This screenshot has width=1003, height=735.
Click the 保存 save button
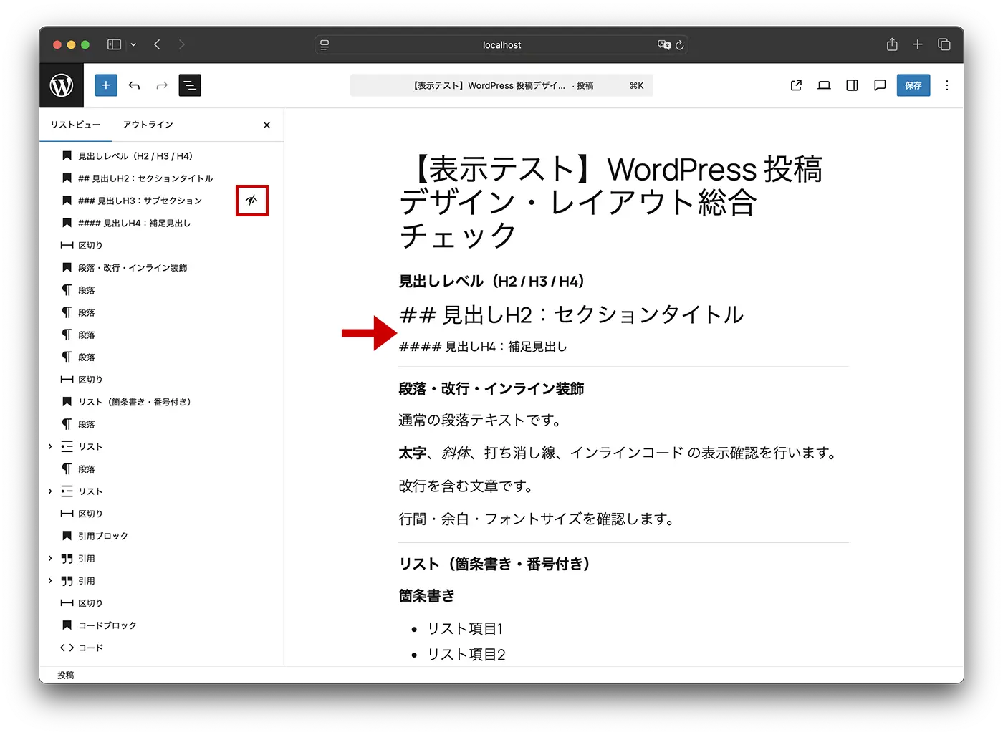tap(913, 85)
